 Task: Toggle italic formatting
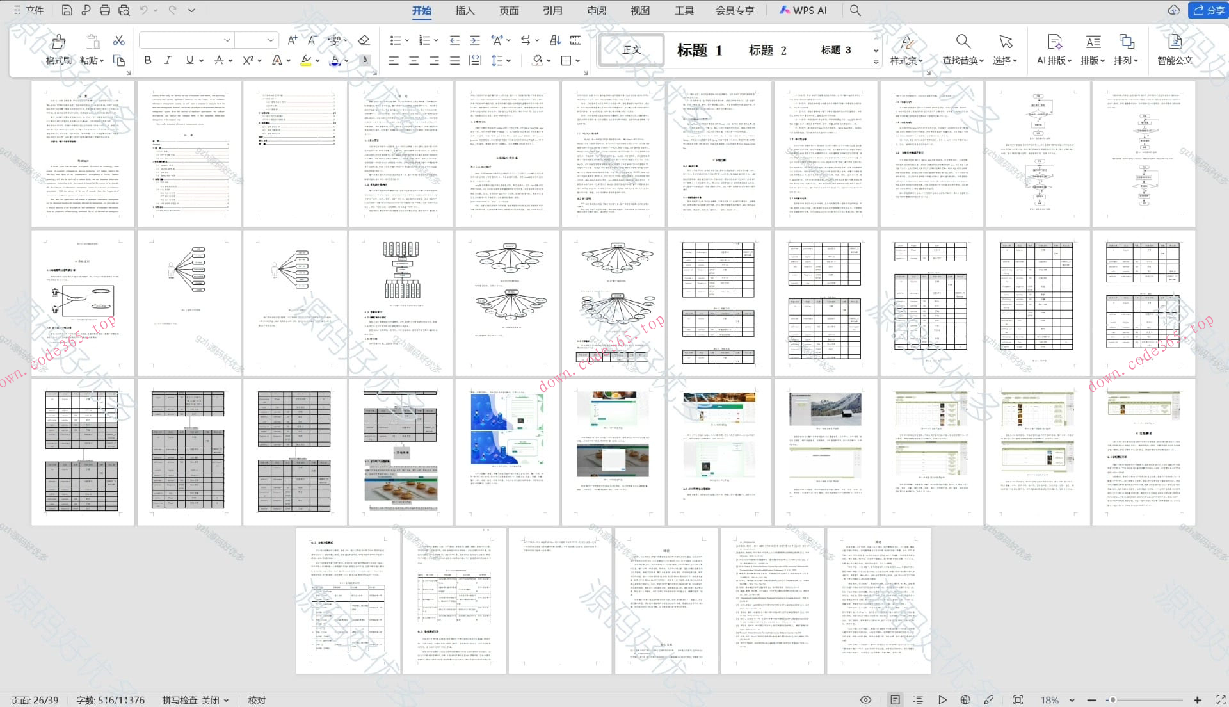pos(168,60)
